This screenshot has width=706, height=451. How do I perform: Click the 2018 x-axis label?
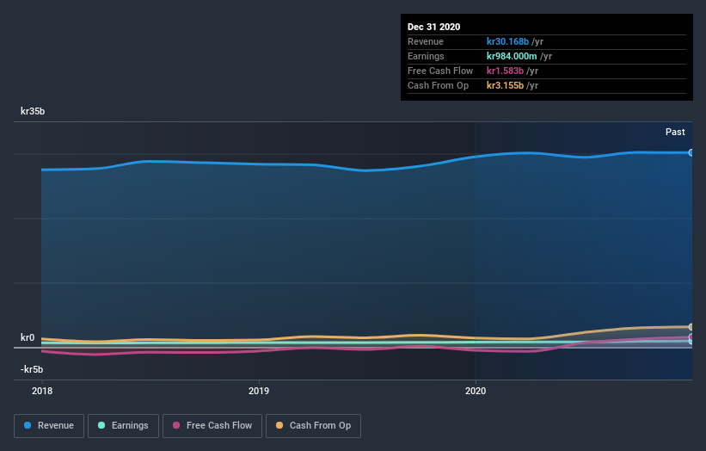click(42, 391)
